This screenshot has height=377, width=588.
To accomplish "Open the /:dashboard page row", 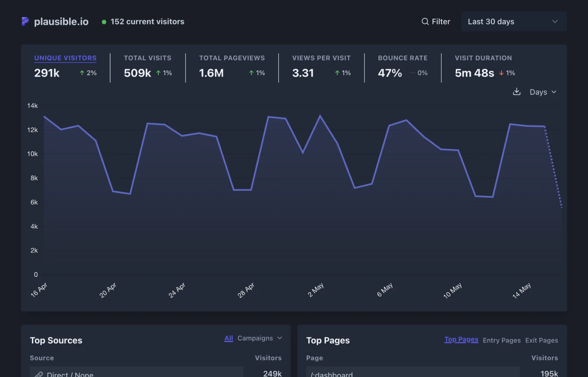I will 413,373.
